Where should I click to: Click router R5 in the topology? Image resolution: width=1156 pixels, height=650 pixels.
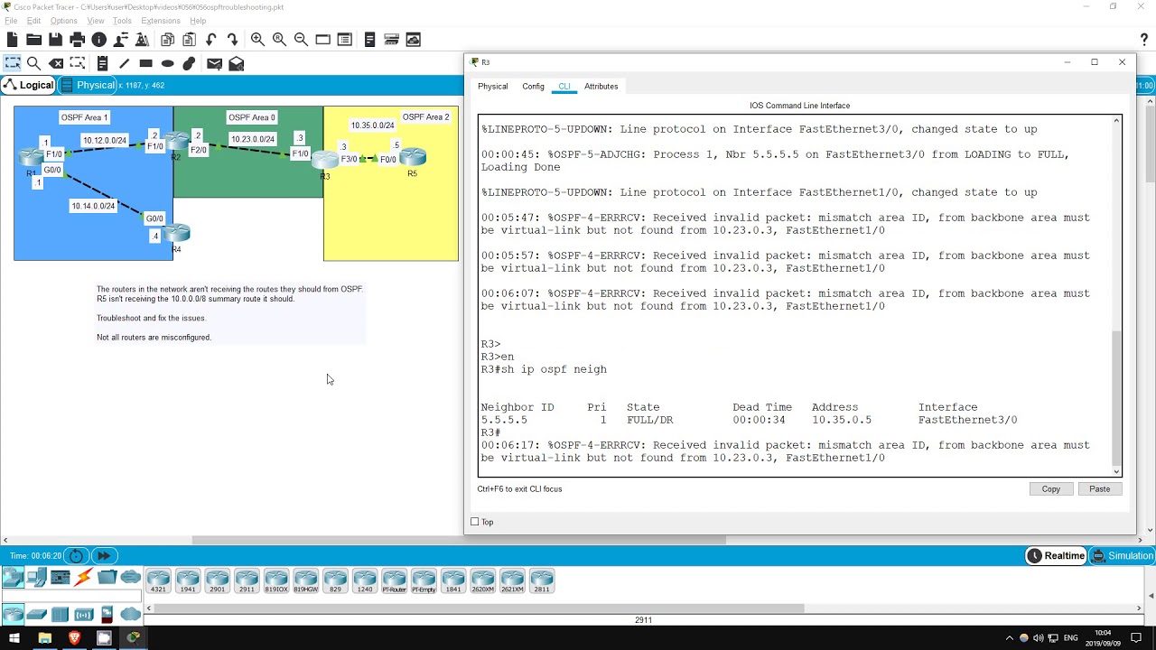point(413,158)
